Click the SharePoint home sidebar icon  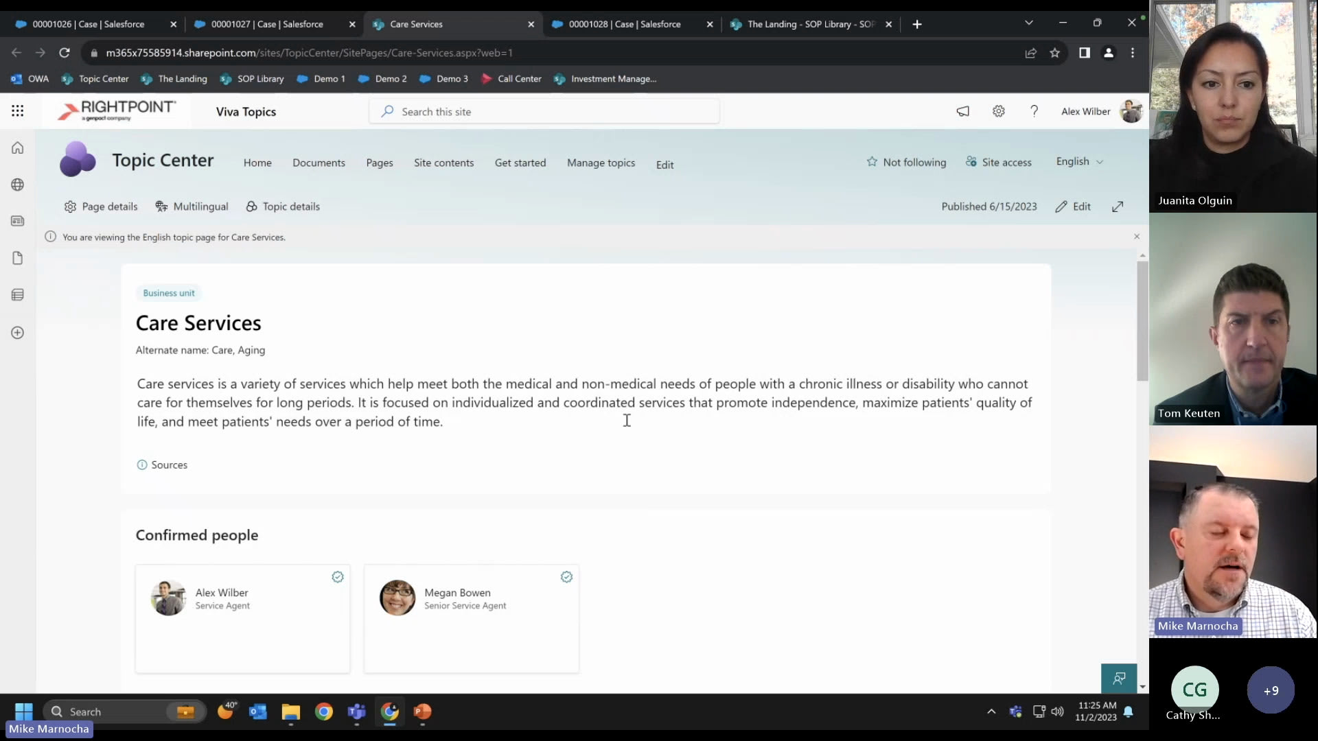click(18, 148)
